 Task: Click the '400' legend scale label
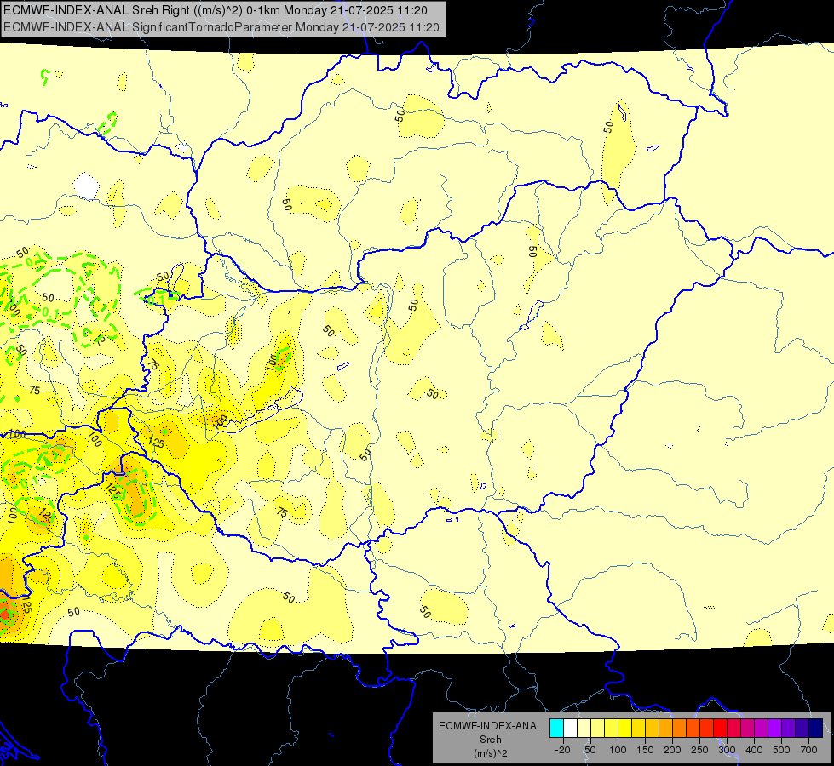point(754,750)
